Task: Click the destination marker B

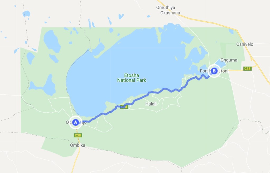Action: (214, 71)
